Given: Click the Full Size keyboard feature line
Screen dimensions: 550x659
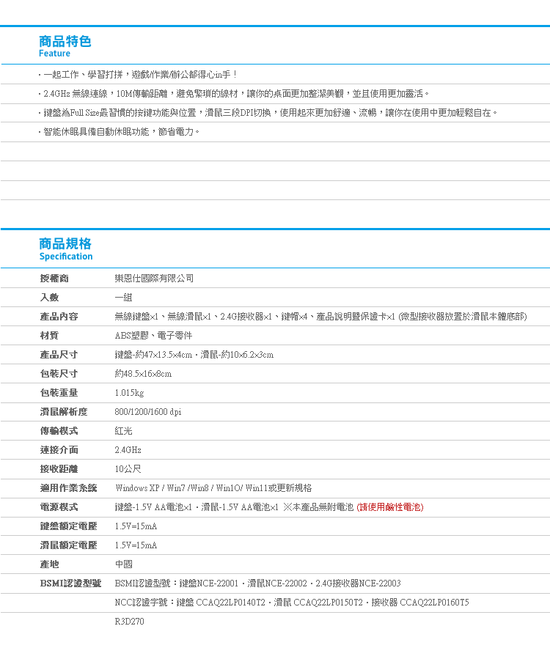Looking at the screenshot, I should (x=269, y=113).
